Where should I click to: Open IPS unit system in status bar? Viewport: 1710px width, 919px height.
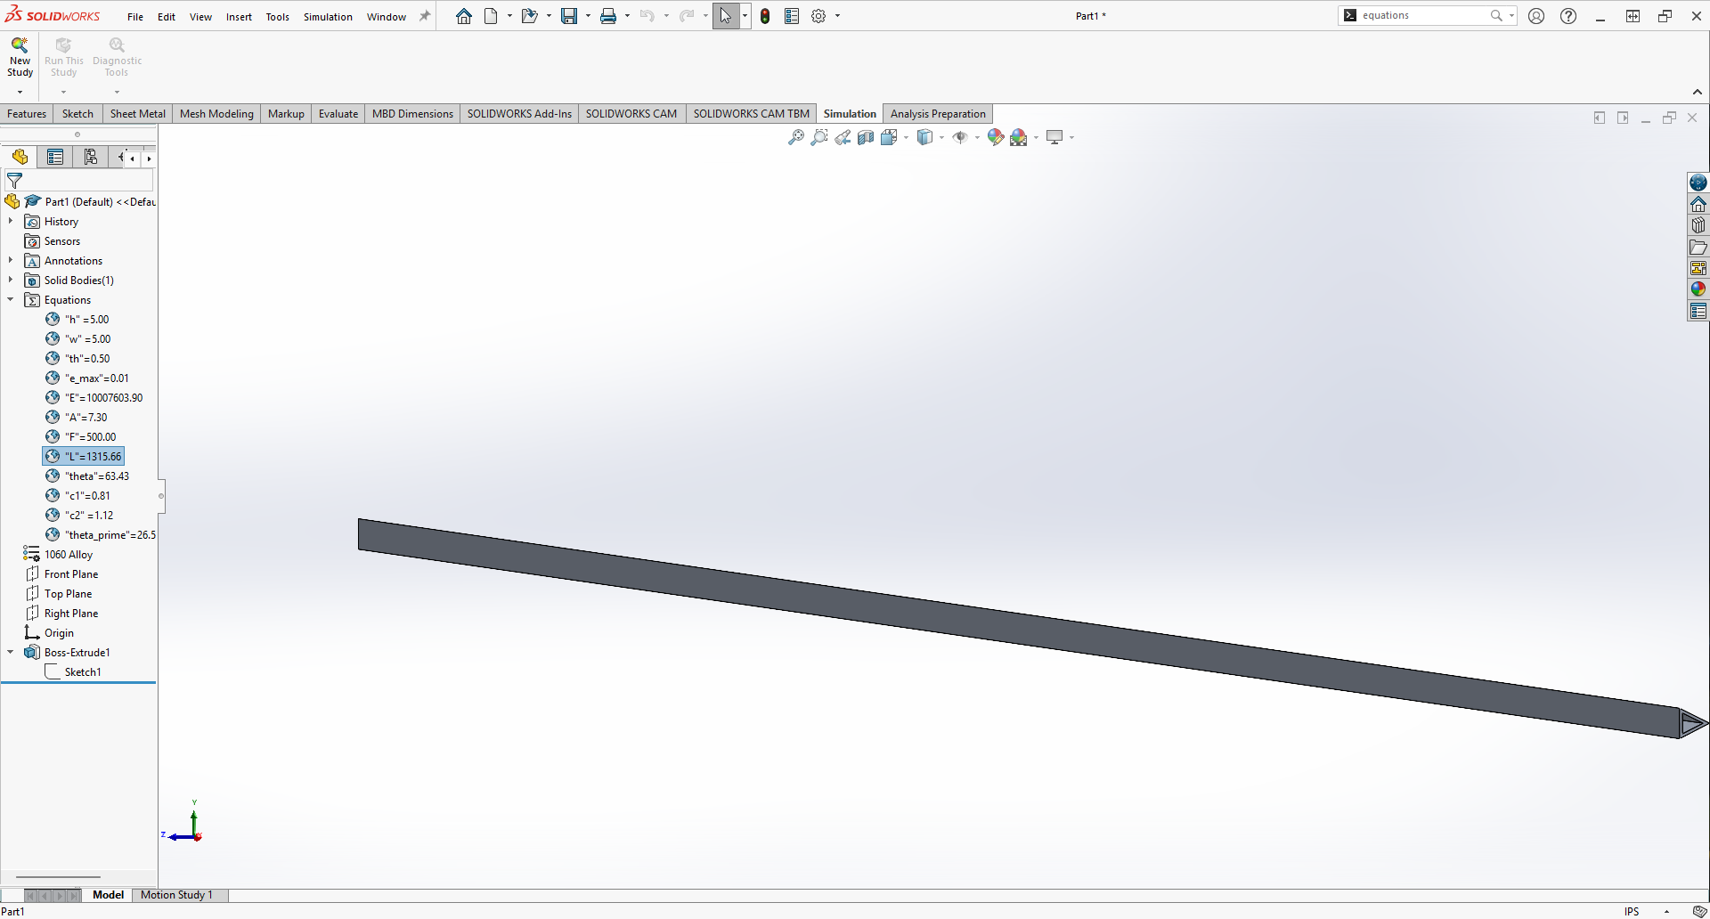pos(1632,911)
